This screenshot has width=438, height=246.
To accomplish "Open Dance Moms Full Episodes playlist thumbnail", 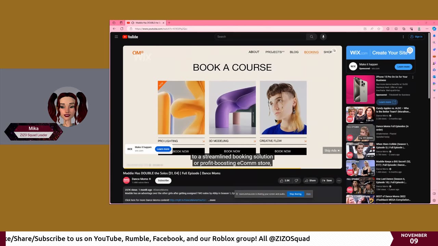I will click(360, 133).
